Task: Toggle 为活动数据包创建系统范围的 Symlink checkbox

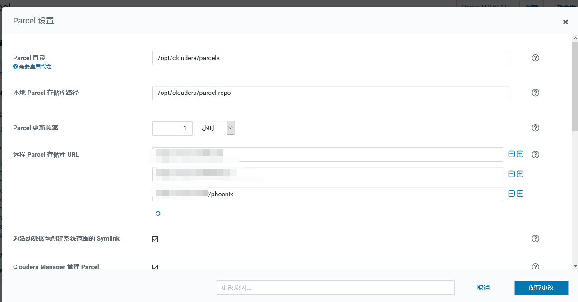Action: pyautogui.click(x=155, y=239)
